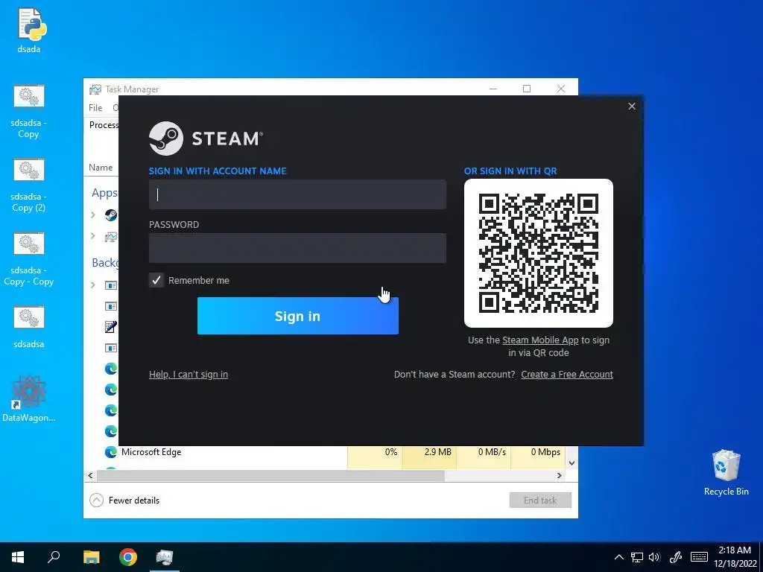Focus the account name input field
This screenshot has width=763, height=572.
(297, 194)
